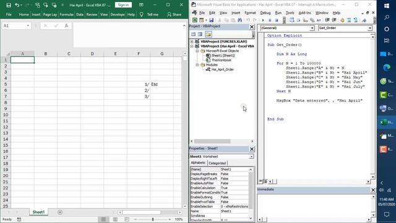Close the Immediate window panel
Image resolution: width=396 pixels, height=223 pixels.
coord(373,190)
